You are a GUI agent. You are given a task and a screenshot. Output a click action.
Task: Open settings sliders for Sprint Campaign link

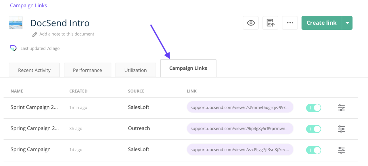coord(341,108)
